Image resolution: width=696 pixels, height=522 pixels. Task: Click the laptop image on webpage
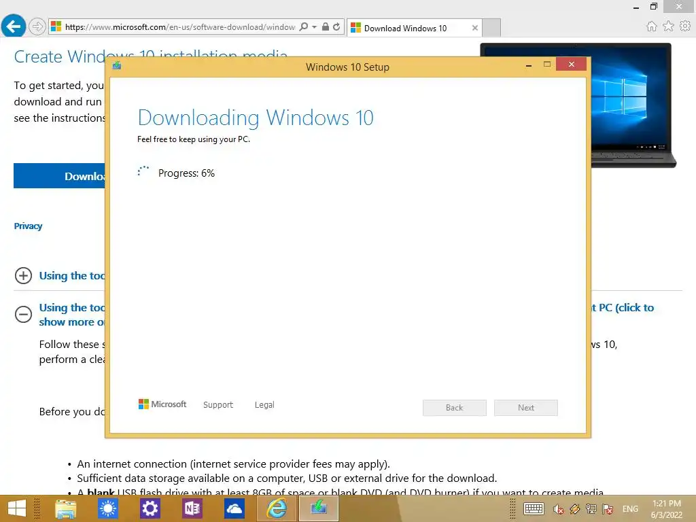633,105
